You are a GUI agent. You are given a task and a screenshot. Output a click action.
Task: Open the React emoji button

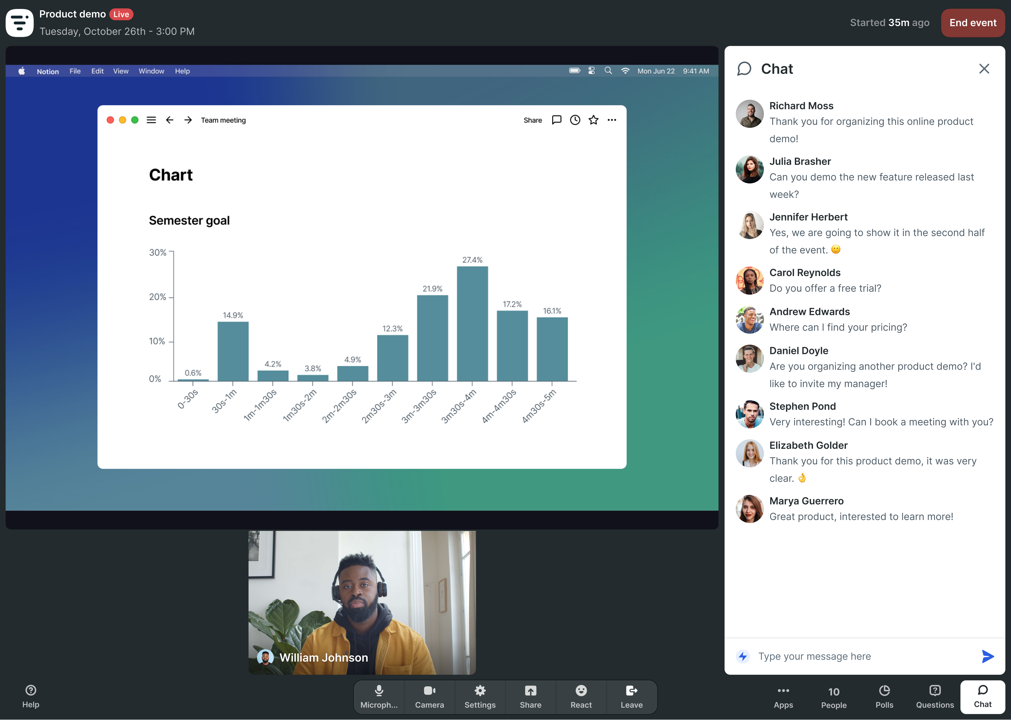[581, 697]
